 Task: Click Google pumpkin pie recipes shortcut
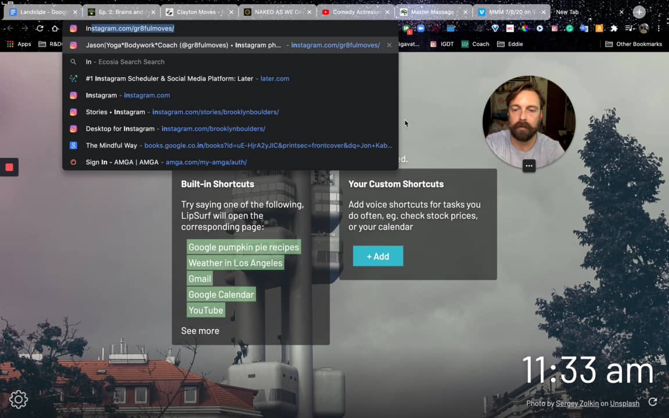tap(244, 247)
